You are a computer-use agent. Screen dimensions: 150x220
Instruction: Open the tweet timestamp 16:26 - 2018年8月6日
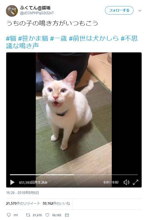[23, 193]
